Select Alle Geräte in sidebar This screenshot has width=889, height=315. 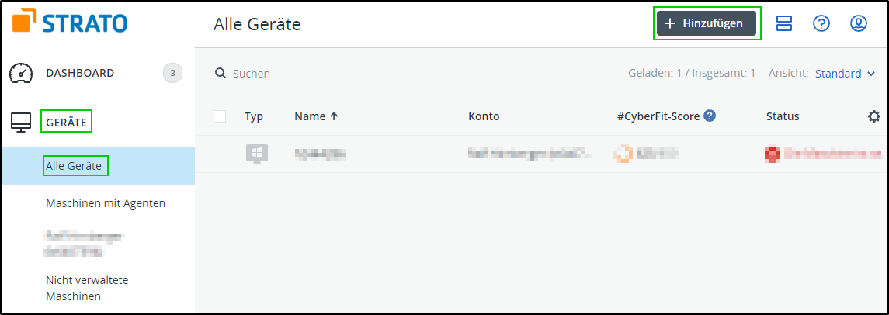pos(74,166)
